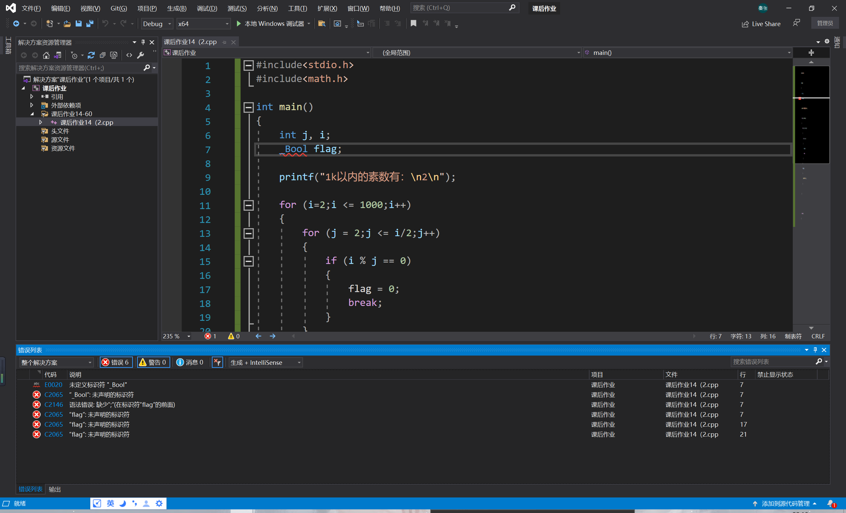Go to next issue with the right arrow
This screenshot has width=846, height=513.
(273, 336)
